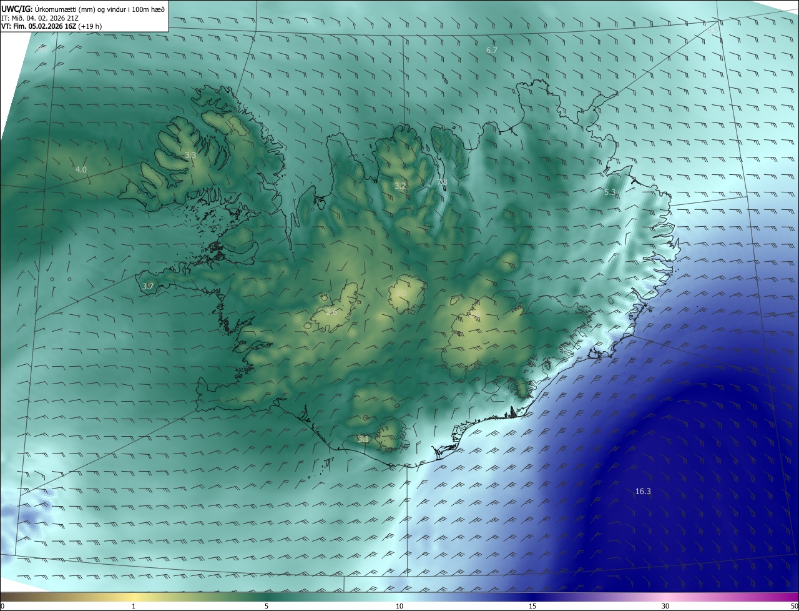Click the 16.3 precipitation value over the sea
799x611 pixels.
point(643,492)
